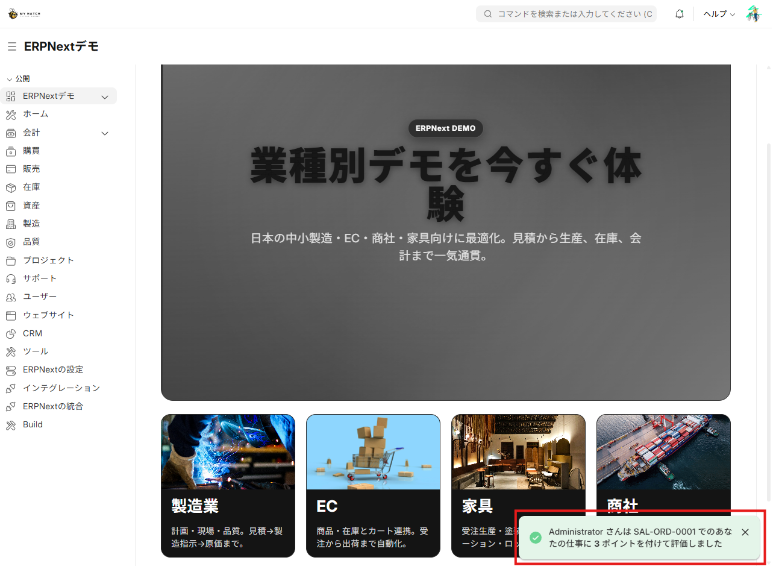
Task: Select the ツール sidebar icon
Action: coord(12,351)
